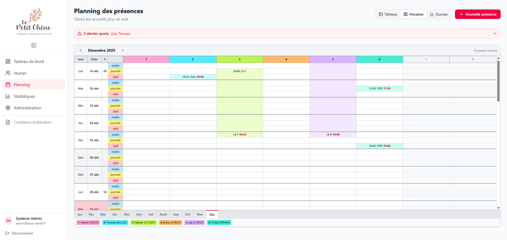Switch to Quotas view
Image resolution: width=507 pixels, height=240 pixels.
click(439, 14)
